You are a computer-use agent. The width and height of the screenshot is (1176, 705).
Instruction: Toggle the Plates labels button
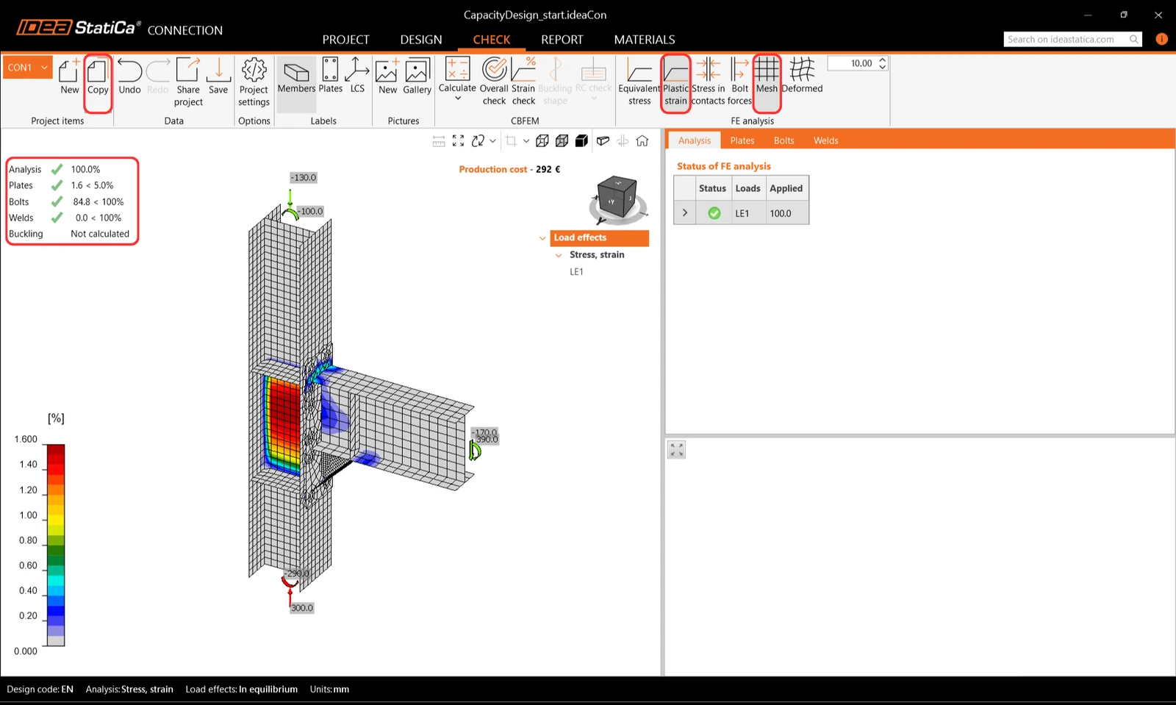(330, 76)
